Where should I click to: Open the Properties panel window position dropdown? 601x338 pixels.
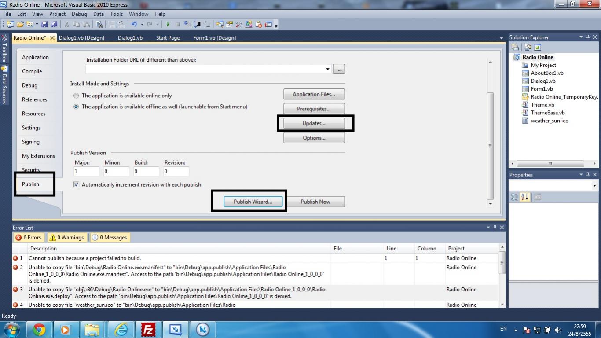click(581, 175)
